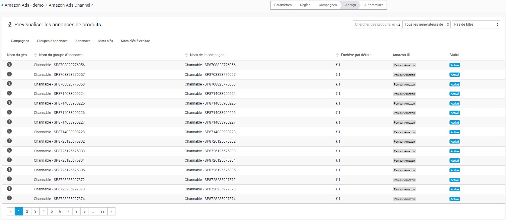Image resolution: width=506 pixels, height=220 pixels.
Task: Click campaign name Channable - SP8726125675804
Action: (210, 160)
